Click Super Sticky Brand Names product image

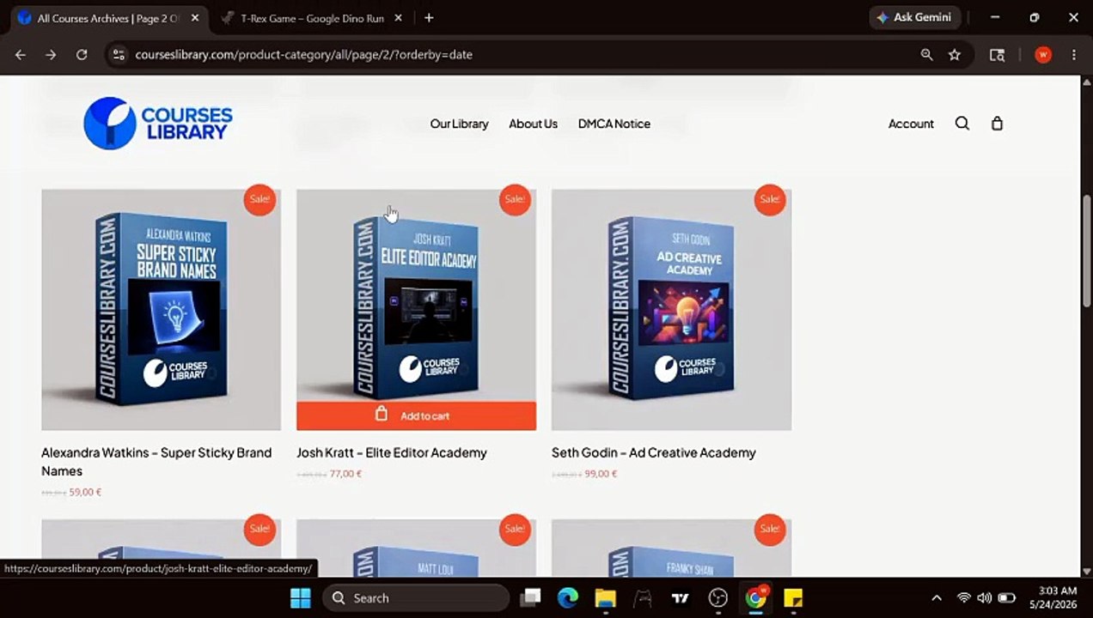[161, 309]
